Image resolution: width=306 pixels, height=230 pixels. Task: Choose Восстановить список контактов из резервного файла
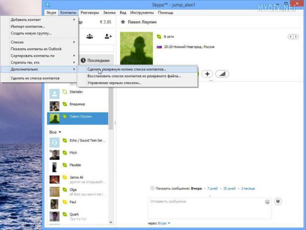point(137,76)
